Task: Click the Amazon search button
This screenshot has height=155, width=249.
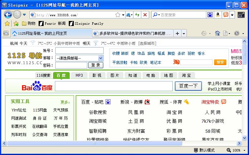Action: tap(218, 15)
